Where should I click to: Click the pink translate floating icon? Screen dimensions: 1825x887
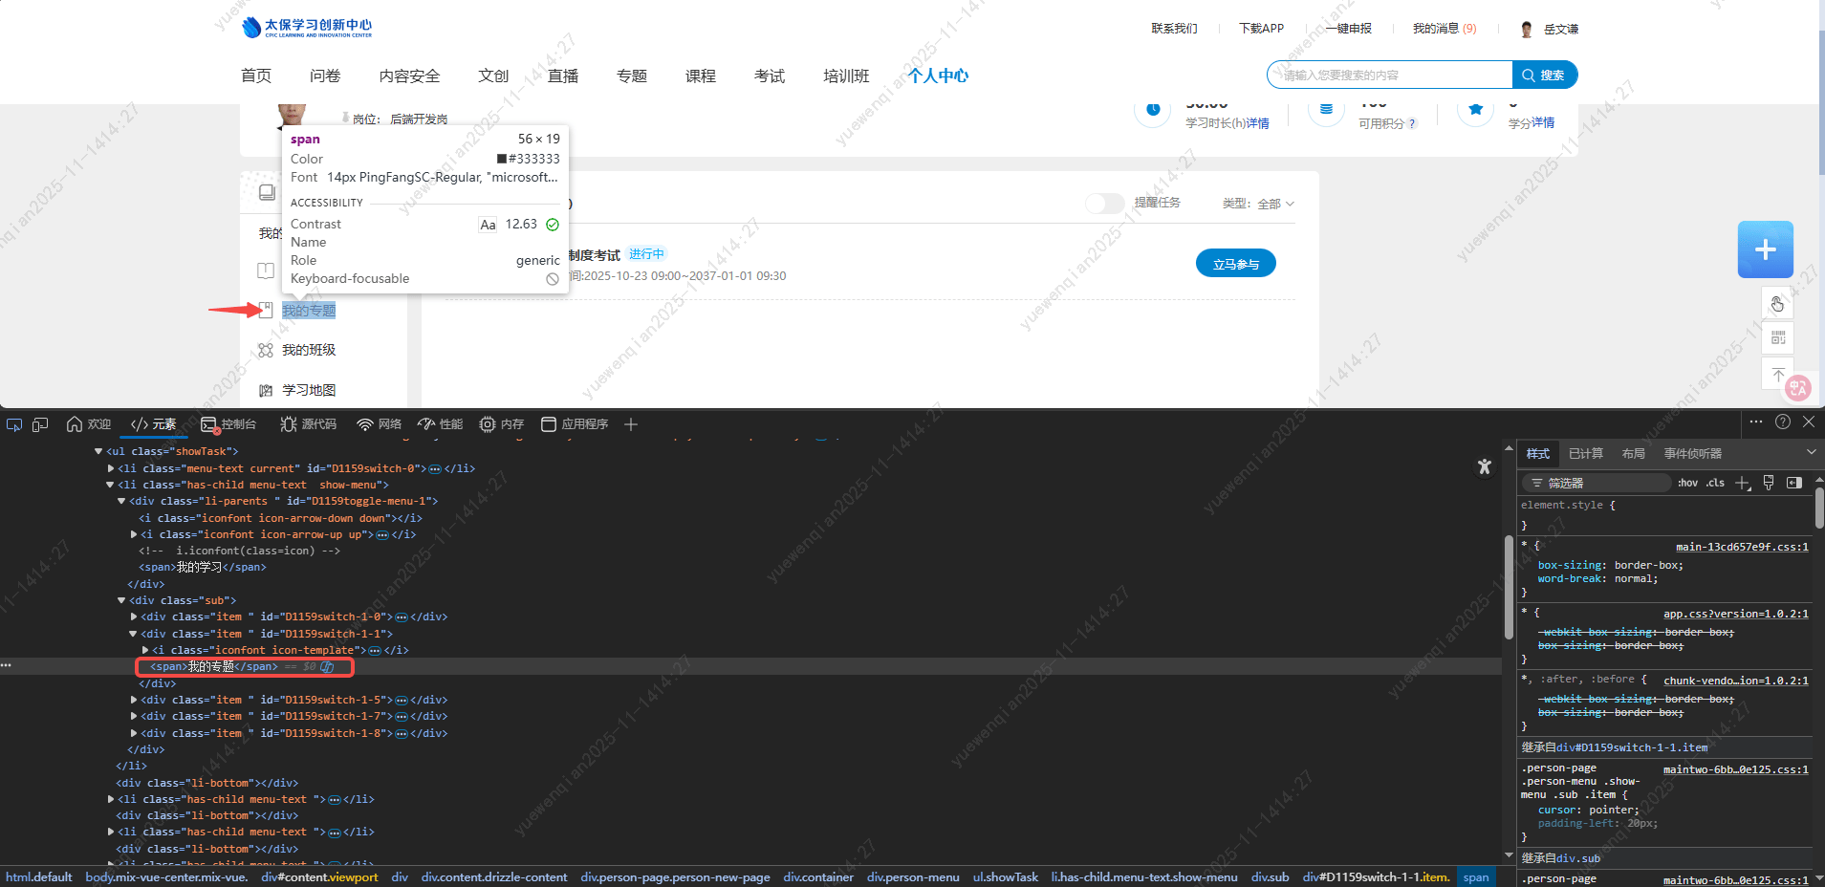[x=1796, y=388]
